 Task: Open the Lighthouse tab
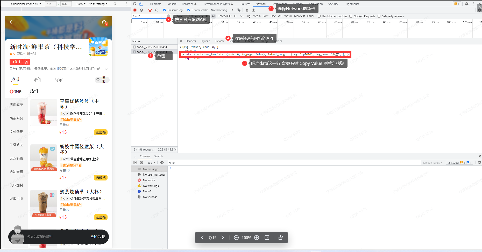[352, 4]
